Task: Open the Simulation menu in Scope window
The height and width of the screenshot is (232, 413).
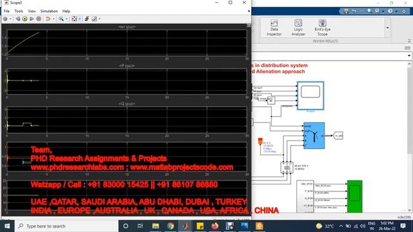Action: [x=49, y=11]
